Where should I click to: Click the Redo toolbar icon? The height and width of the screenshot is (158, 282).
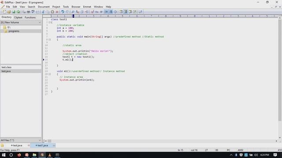tap(67, 12)
